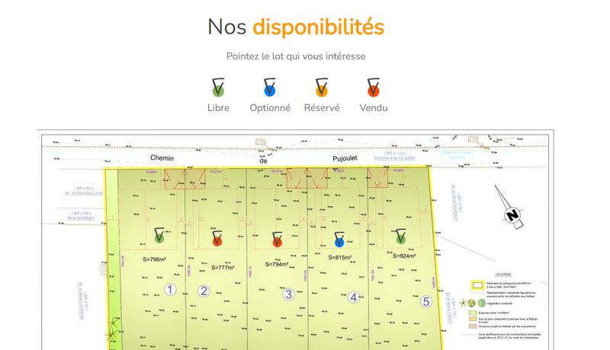Click the circled lot number 3
Image resolution: width=610 pixels, height=350 pixels.
[288, 294]
